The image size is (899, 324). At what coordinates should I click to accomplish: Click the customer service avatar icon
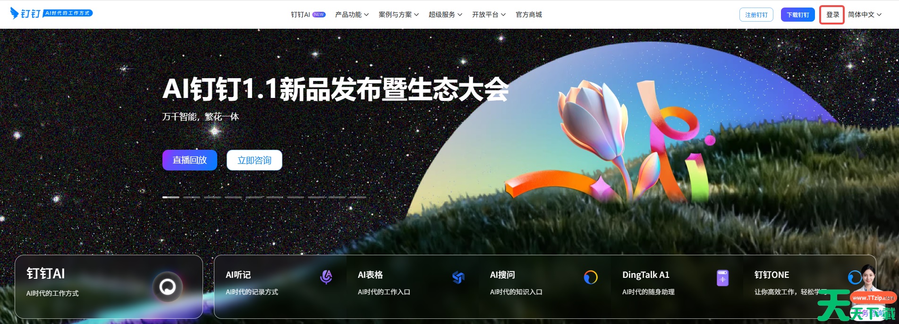[868, 277]
